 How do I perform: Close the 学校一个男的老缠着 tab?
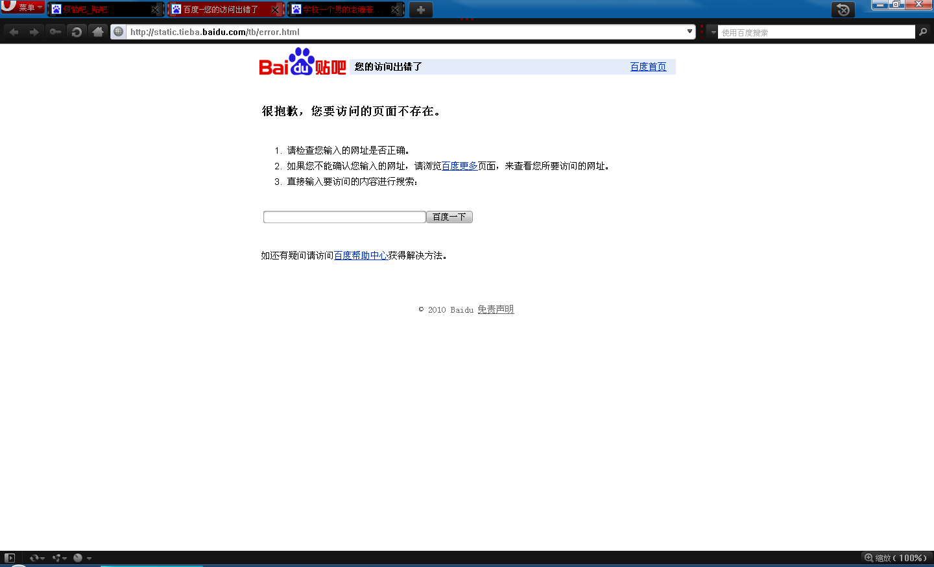(x=395, y=10)
